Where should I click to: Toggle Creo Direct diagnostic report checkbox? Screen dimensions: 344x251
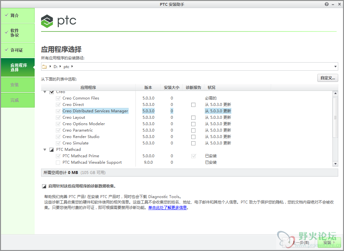pos(193,105)
